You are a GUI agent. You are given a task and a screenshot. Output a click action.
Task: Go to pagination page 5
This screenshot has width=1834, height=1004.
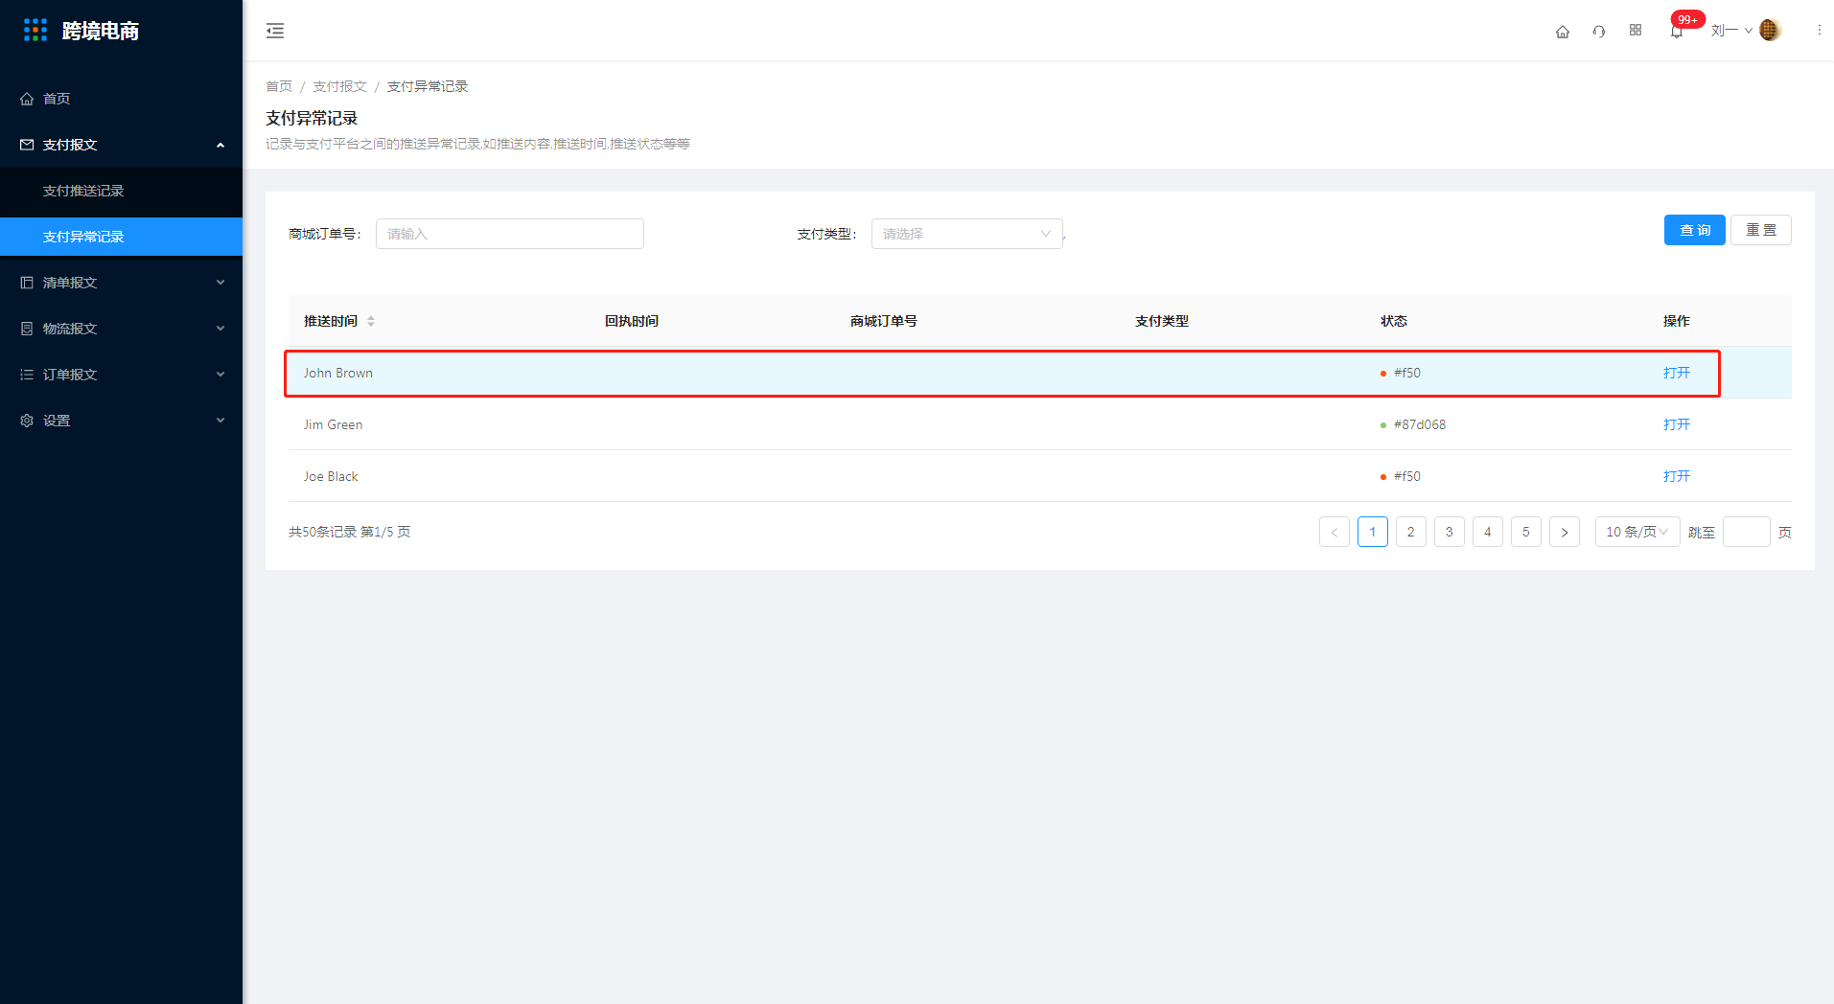pos(1526,532)
